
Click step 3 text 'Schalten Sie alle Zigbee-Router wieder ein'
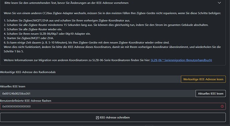pyautogui.click(x=33, y=29)
